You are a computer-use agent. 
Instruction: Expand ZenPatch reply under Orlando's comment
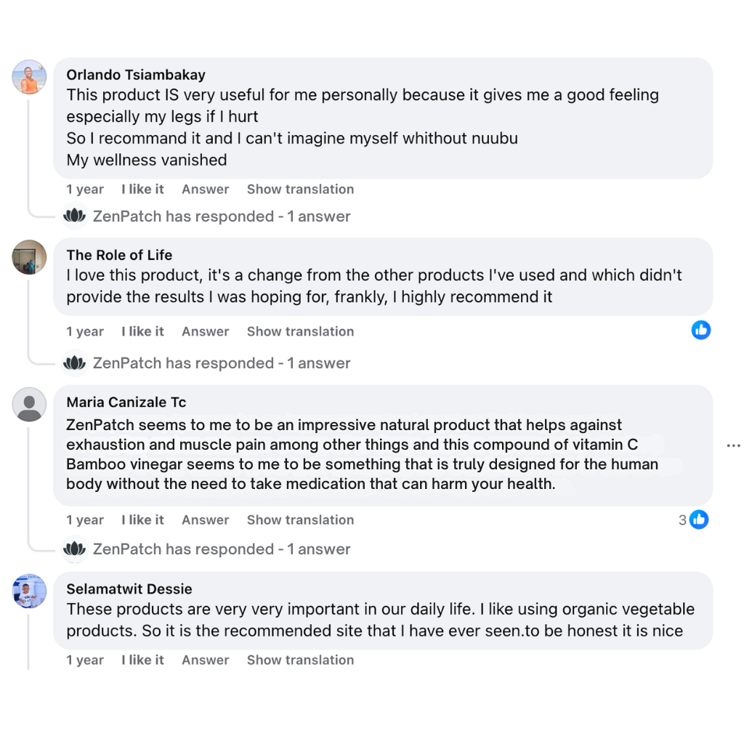222,217
